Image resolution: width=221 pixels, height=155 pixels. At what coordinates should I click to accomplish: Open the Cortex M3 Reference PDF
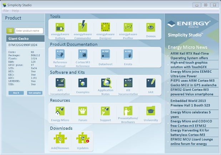[x=83, y=54]
